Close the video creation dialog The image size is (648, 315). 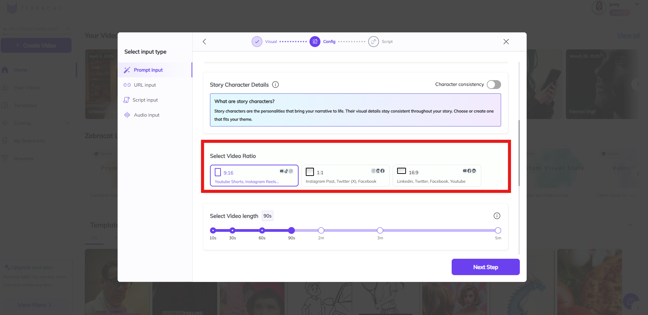click(506, 42)
